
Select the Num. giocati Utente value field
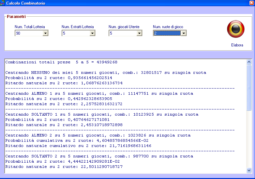[123, 33]
